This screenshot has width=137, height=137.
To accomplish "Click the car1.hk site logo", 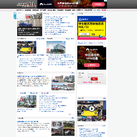I will coord(26,5).
